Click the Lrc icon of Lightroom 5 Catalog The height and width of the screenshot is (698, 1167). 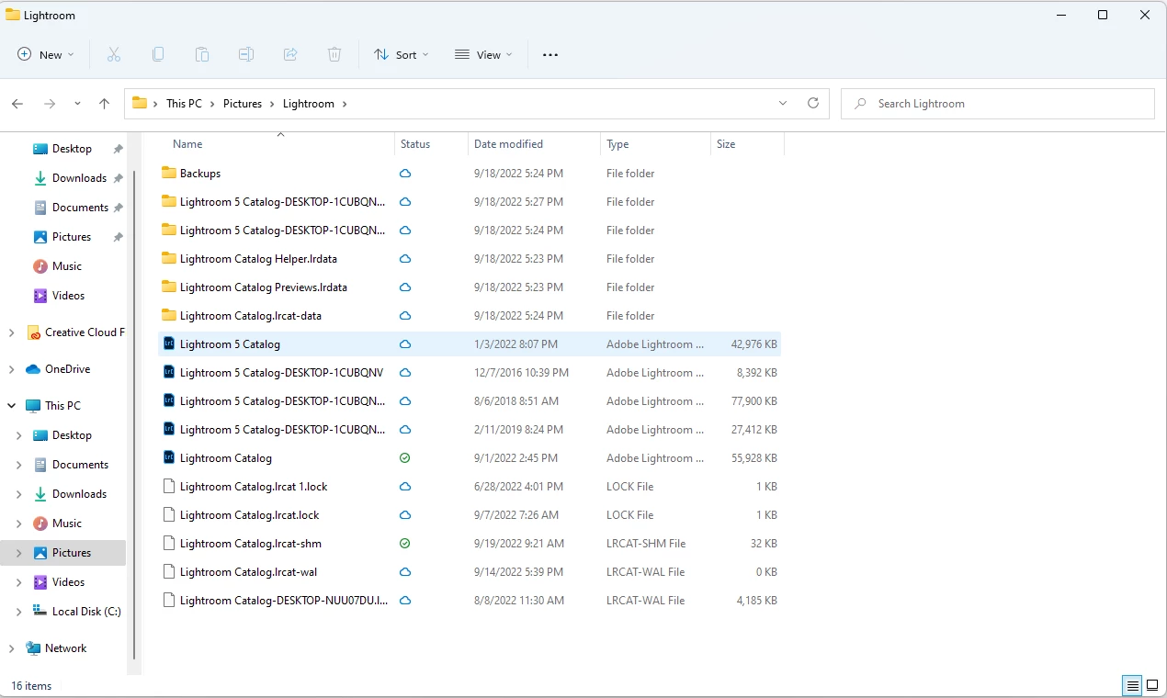169,344
